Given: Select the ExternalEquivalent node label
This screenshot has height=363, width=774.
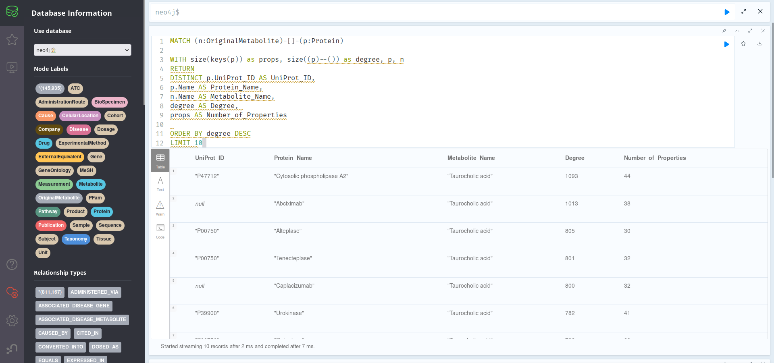Looking at the screenshot, I should click(60, 157).
